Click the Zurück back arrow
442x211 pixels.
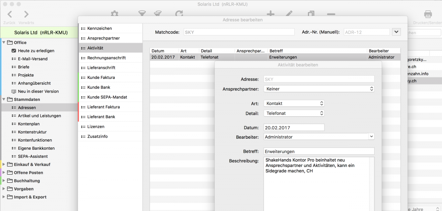pyautogui.click(x=10, y=15)
